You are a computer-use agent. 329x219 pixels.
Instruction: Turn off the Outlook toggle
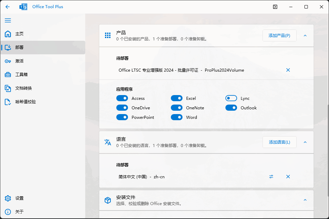(231, 108)
